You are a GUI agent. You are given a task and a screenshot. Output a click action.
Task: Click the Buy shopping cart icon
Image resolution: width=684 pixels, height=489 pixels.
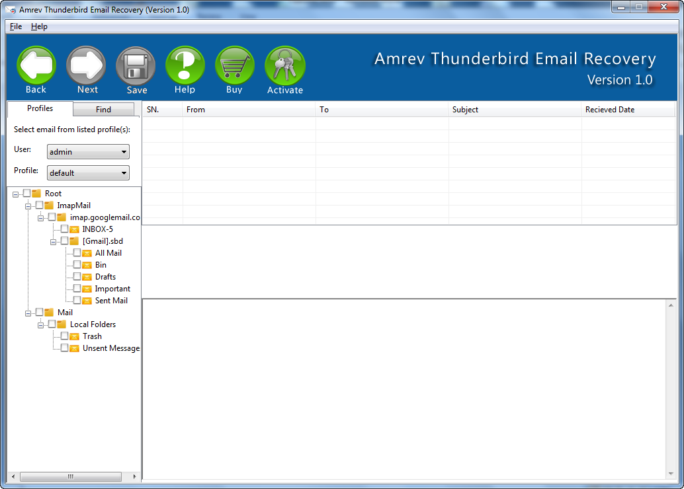click(x=235, y=65)
